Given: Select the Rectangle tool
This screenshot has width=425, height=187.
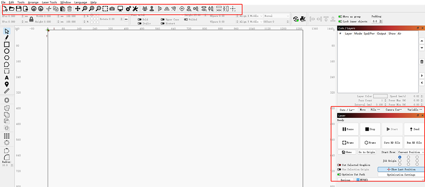Looking at the screenshot, I should click(x=7, y=45).
